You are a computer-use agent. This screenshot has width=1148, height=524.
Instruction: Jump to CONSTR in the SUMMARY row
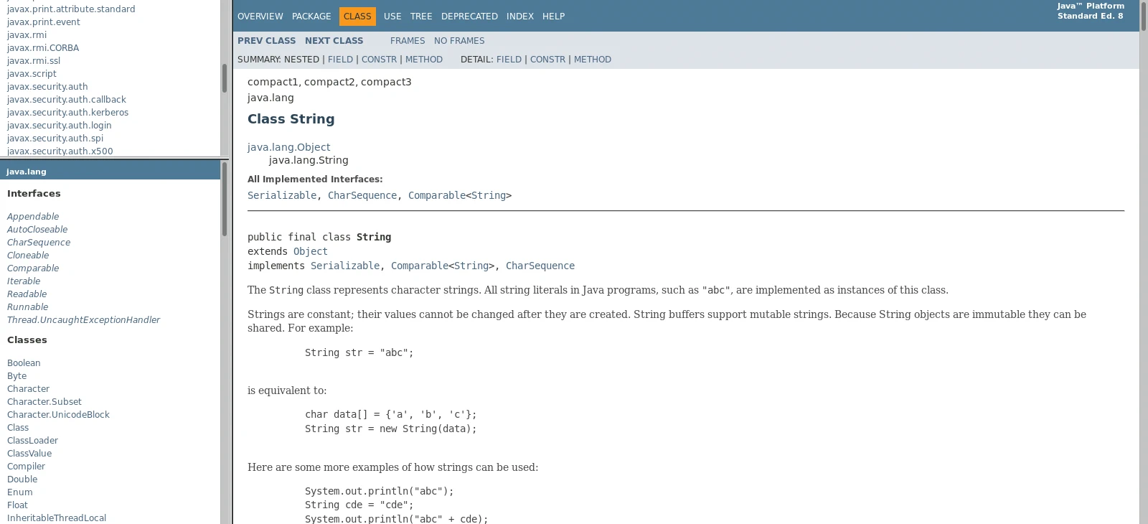point(379,60)
